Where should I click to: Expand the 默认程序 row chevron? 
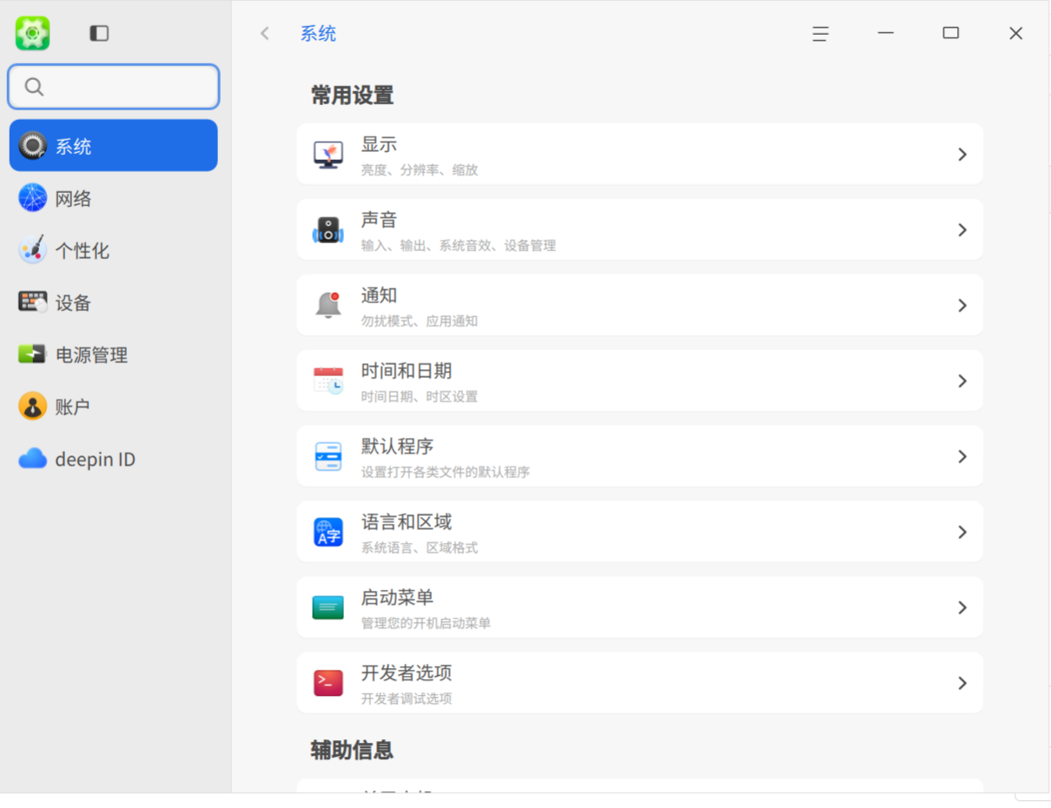(962, 456)
